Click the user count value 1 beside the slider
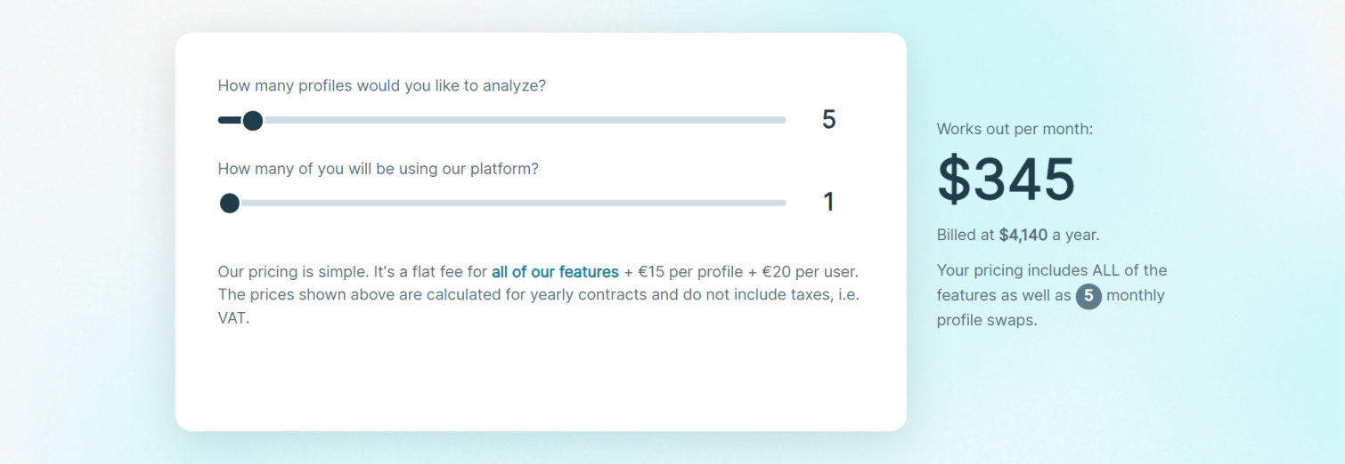 pos(828,203)
